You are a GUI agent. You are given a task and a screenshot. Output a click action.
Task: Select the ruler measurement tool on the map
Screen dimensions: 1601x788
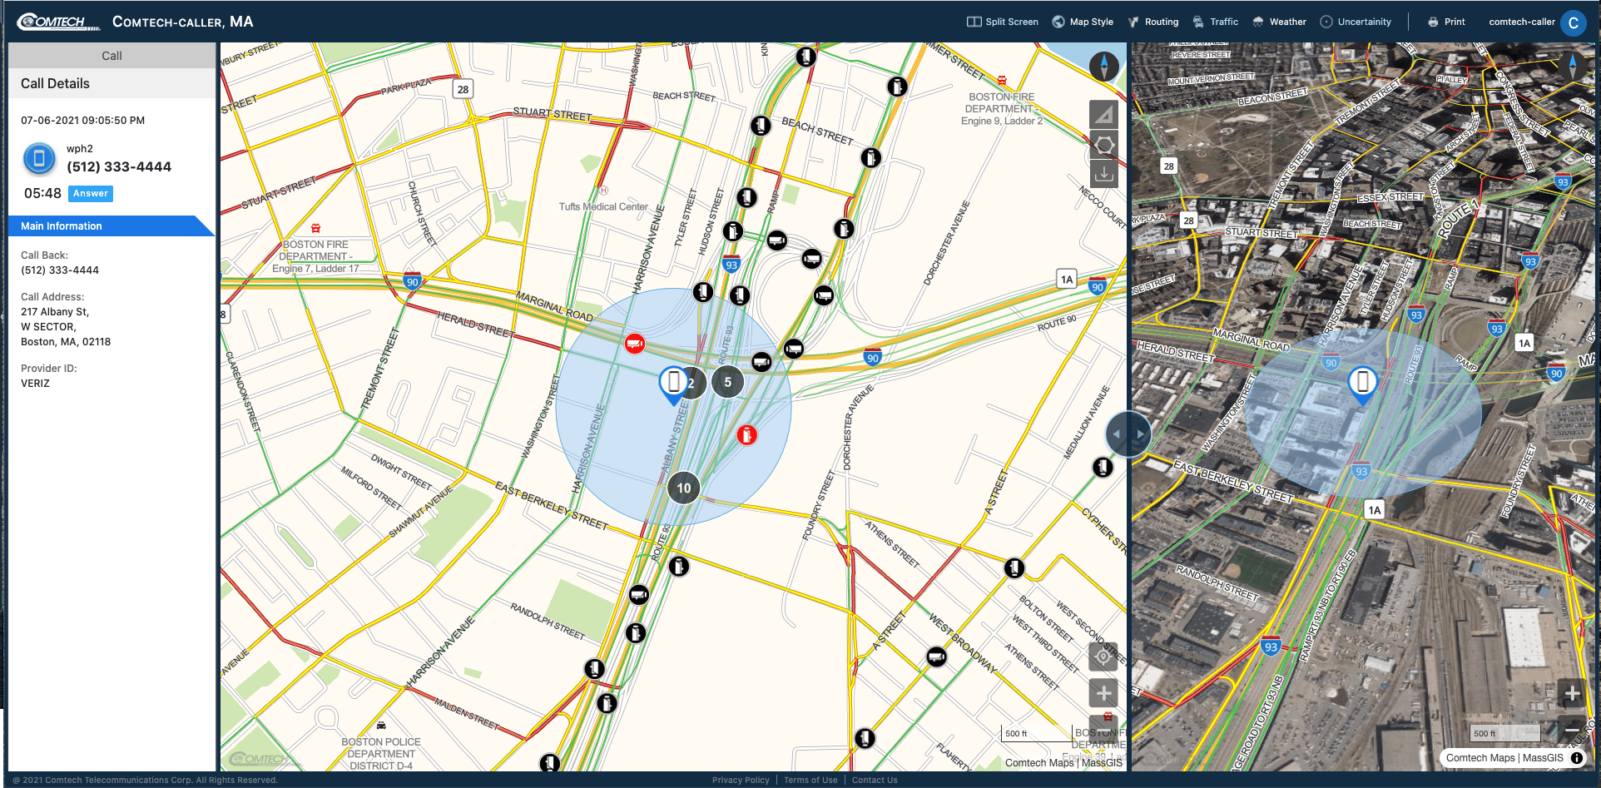[x=1103, y=114]
